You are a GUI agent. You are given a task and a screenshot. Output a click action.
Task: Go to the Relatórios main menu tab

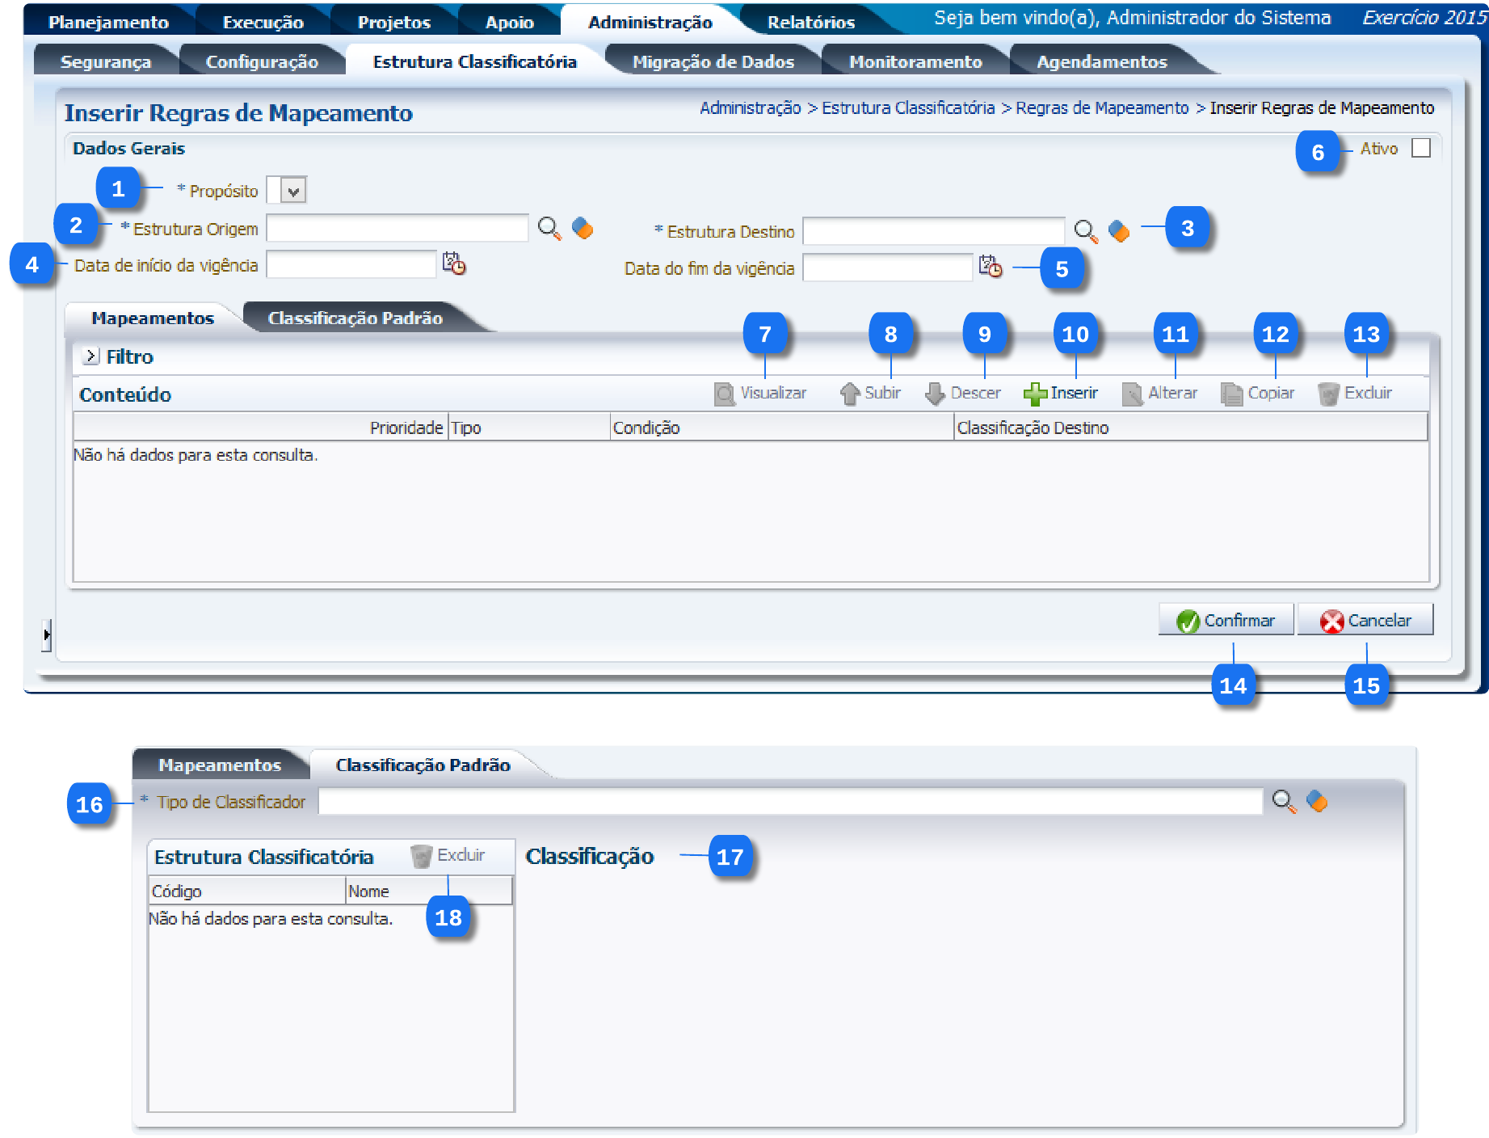(810, 23)
